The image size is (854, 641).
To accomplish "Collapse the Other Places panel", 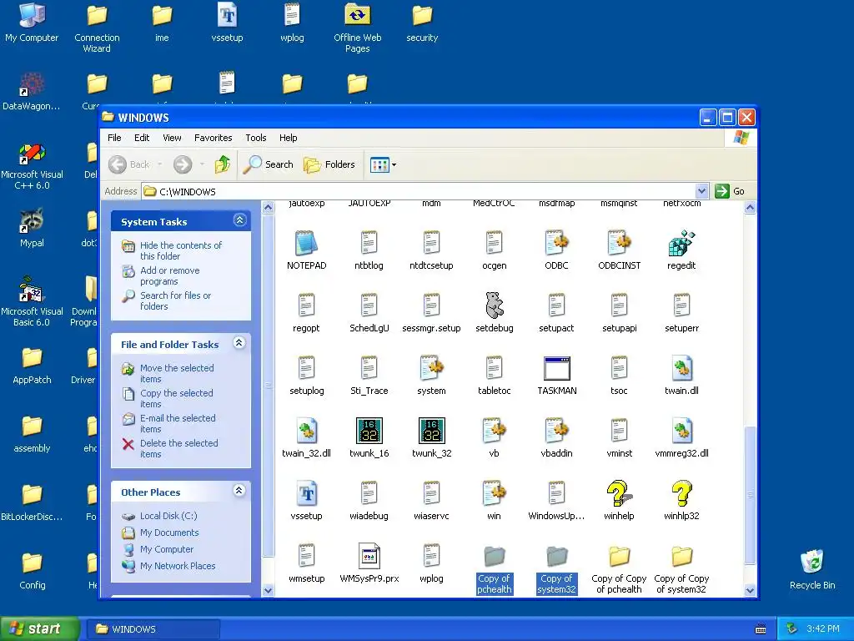I will tap(239, 490).
